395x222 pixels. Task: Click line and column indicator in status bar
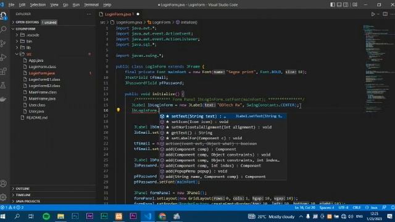click(x=305, y=208)
